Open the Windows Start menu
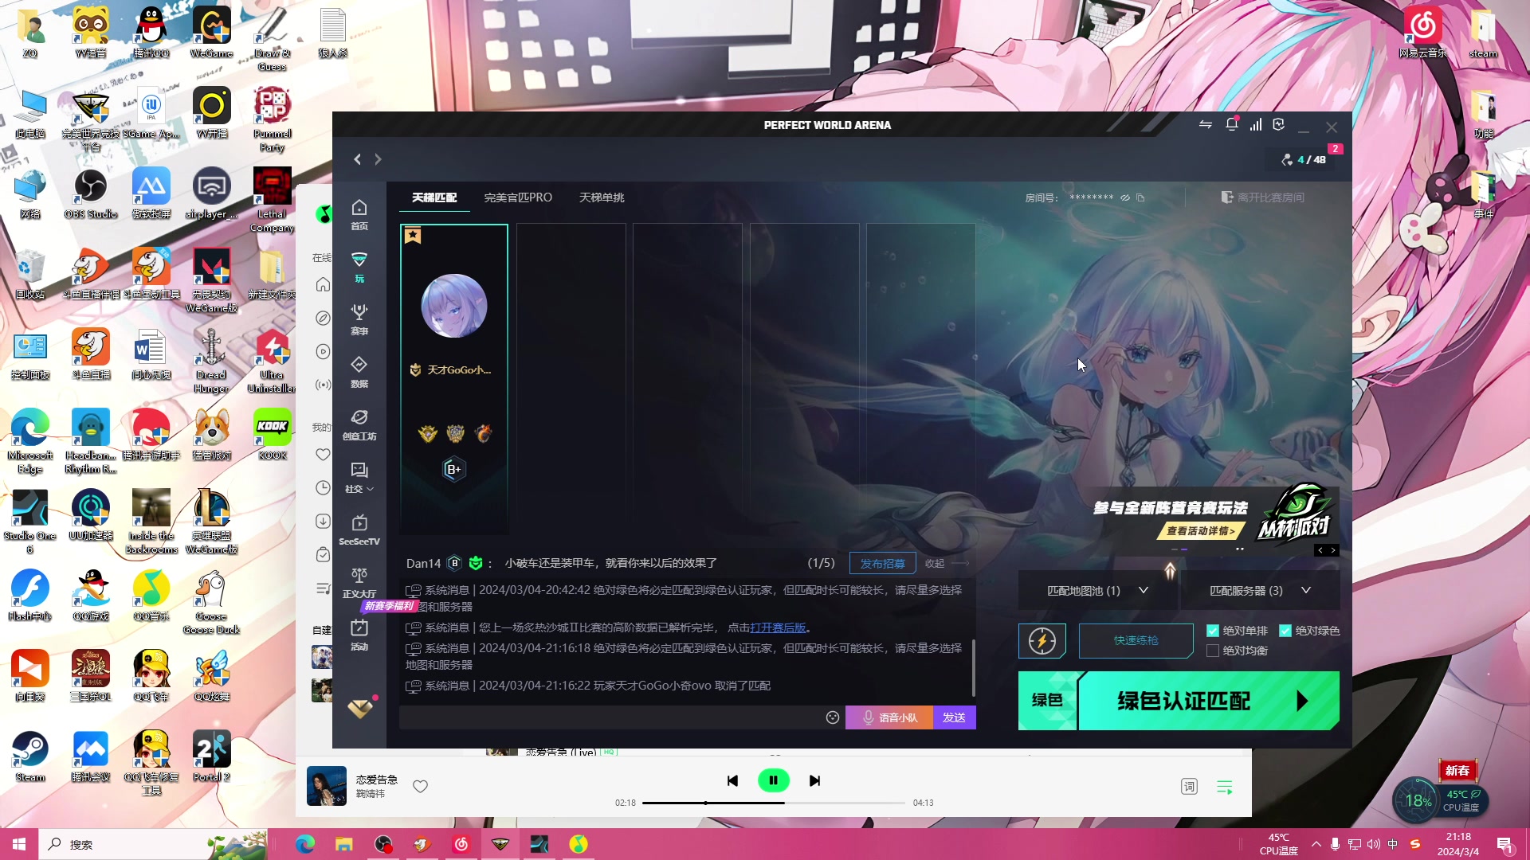 19,844
